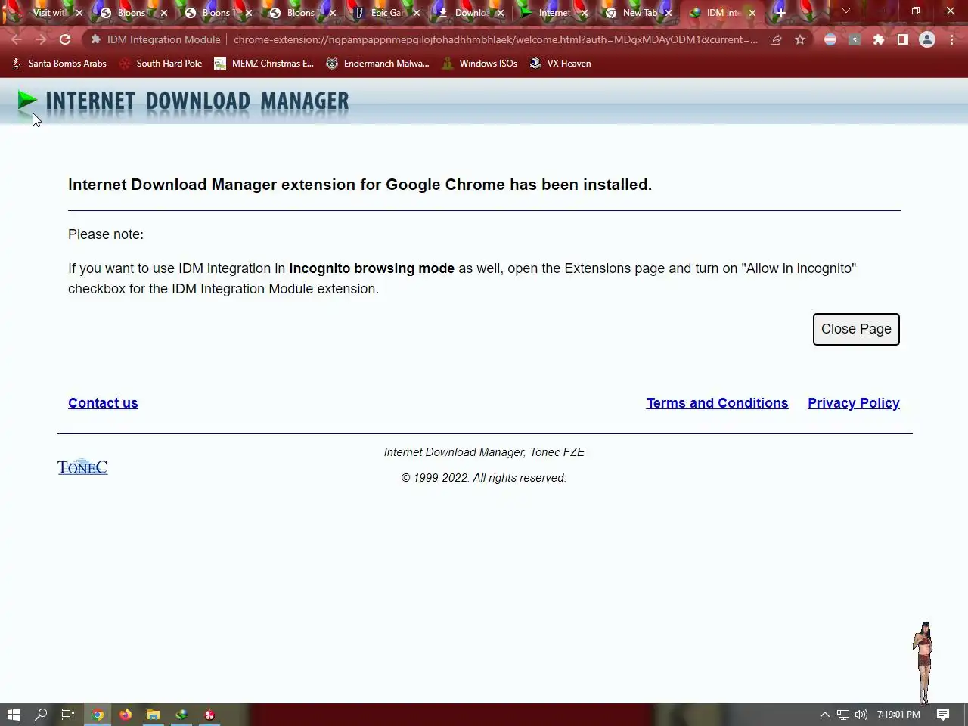
Task: Close the New Tab tab
Action: 668,13
